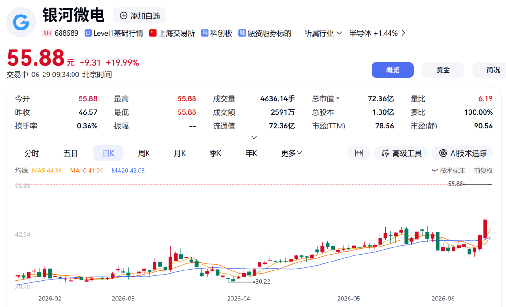The height and width of the screenshot is (307, 506).
Task: Switch to the 概览 tab
Action: [x=393, y=70]
